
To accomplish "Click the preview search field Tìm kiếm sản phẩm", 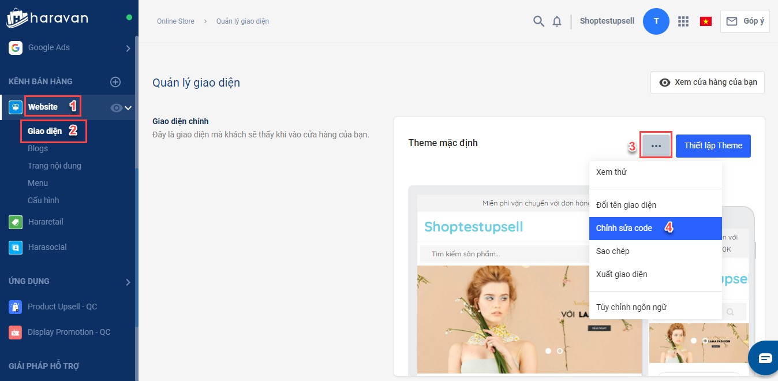I will click(x=503, y=254).
